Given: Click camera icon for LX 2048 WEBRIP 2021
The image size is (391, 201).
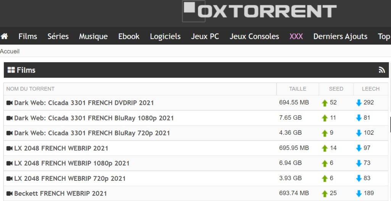Looking at the screenshot, I should point(10,148).
